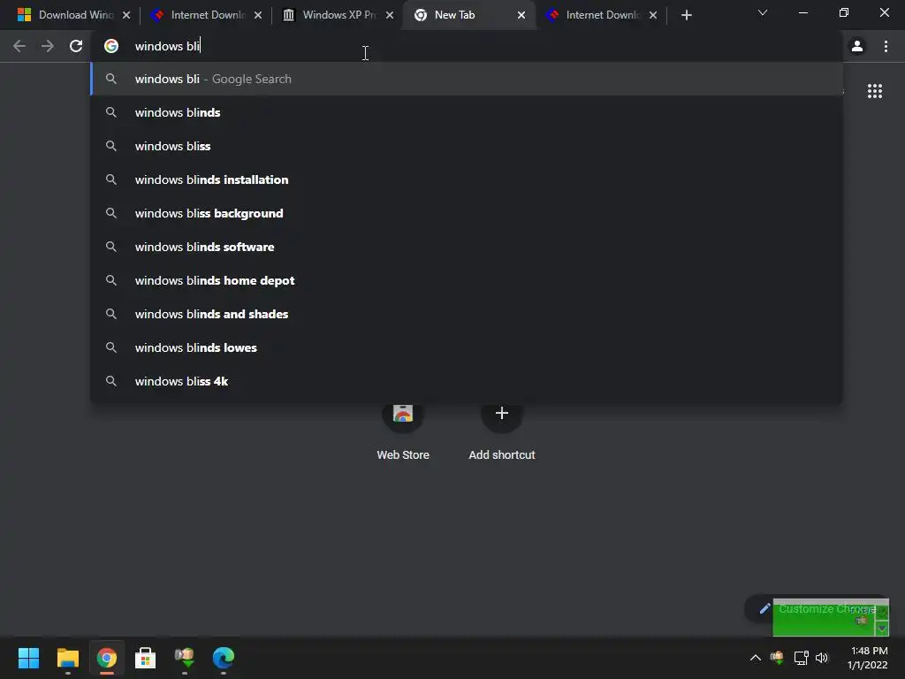The image size is (905, 679).
Task: Choose 'windows blinds and shades' suggestion
Action: click(x=467, y=314)
